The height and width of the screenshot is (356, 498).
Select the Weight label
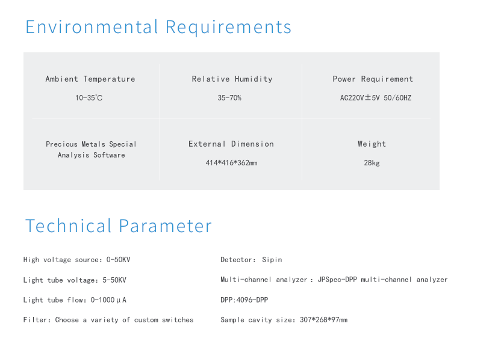pyautogui.click(x=372, y=144)
